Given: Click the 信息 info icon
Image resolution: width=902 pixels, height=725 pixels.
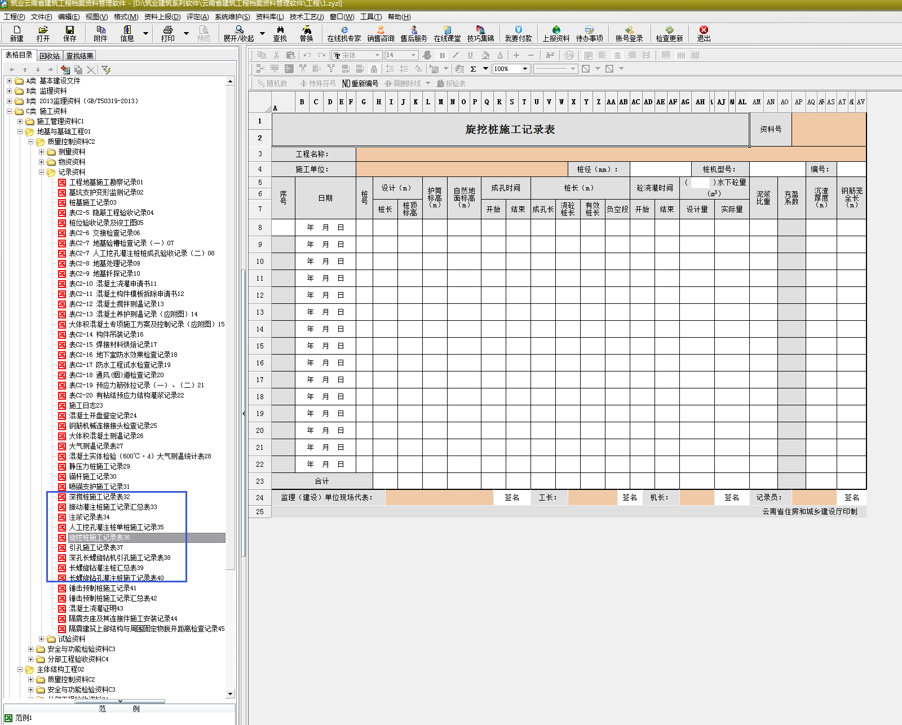Looking at the screenshot, I should (127, 34).
